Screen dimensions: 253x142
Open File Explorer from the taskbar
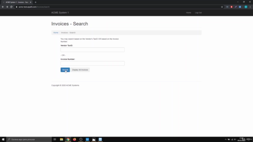(62, 139)
